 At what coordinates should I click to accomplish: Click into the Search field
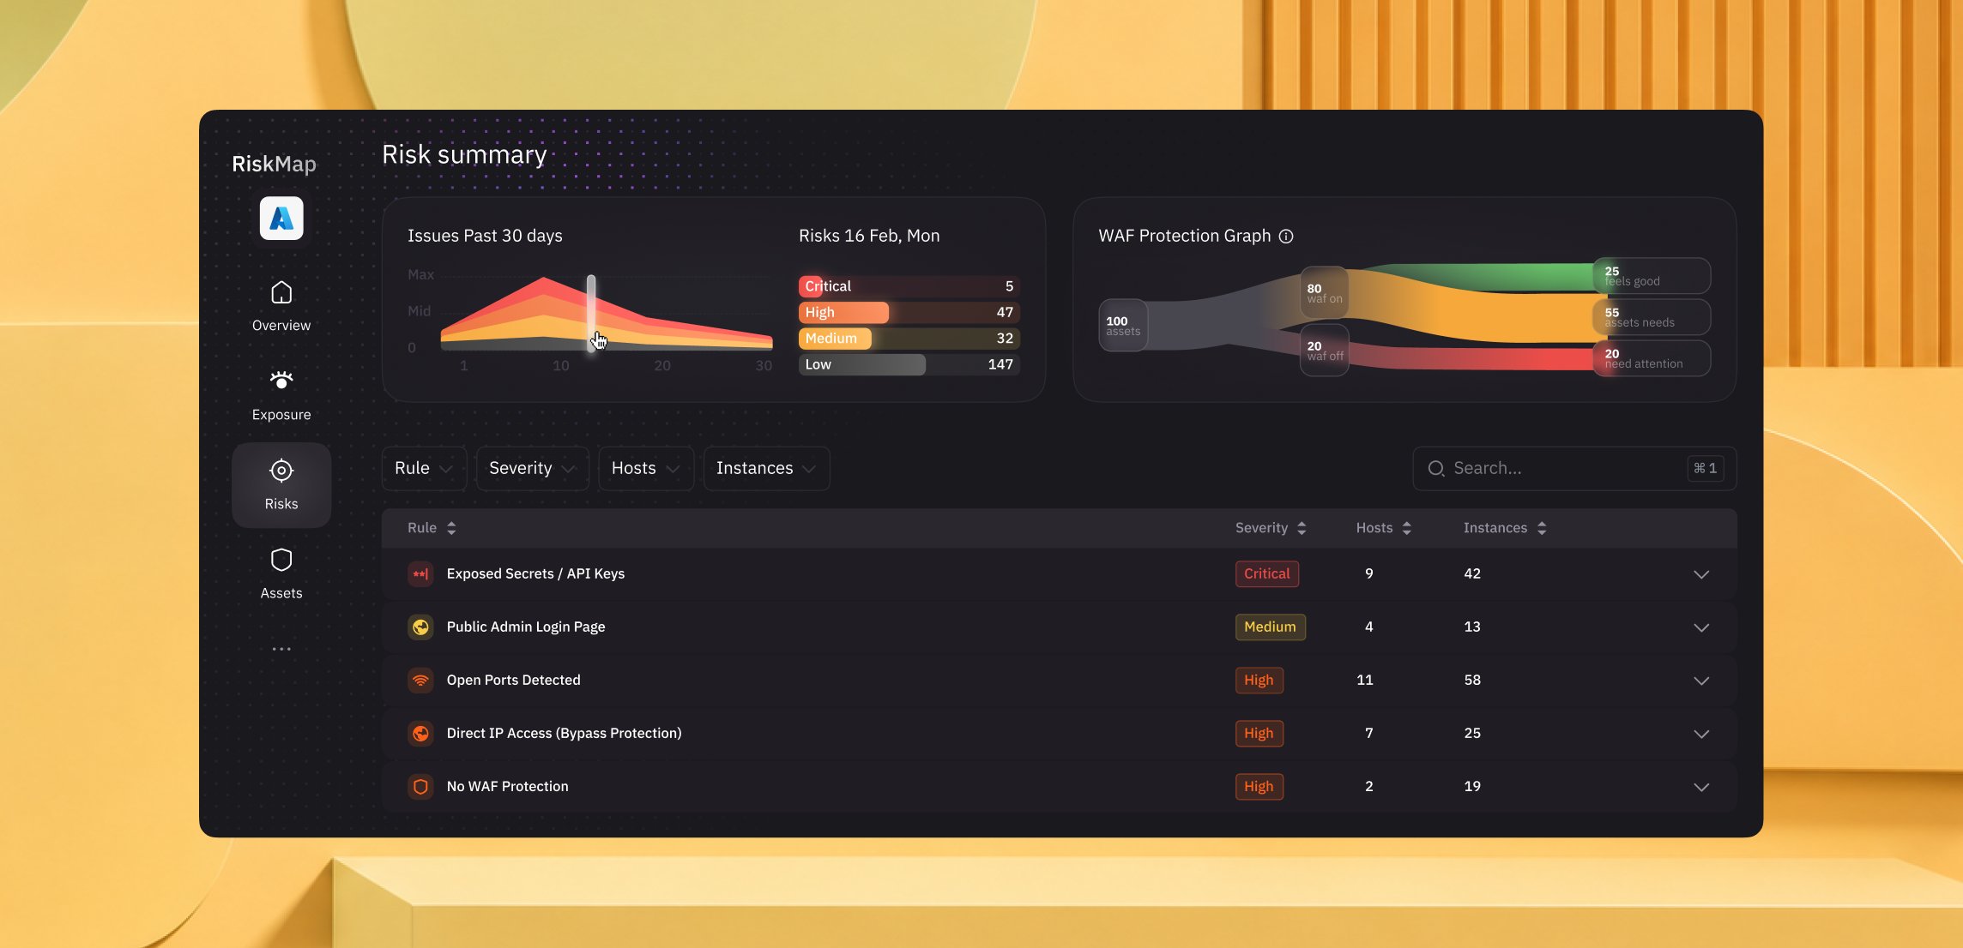[x=1574, y=469]
